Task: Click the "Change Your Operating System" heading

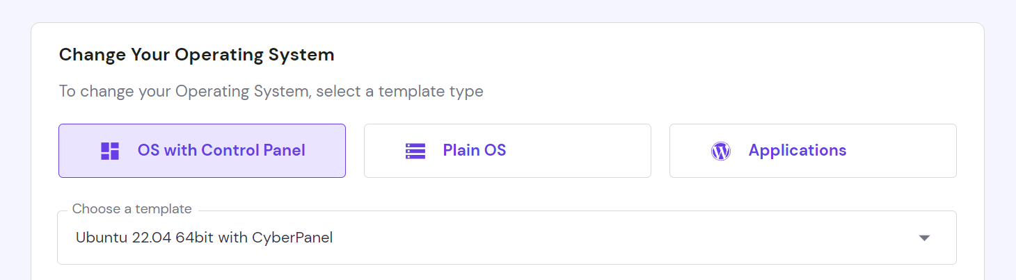Action: pos(196,55)
